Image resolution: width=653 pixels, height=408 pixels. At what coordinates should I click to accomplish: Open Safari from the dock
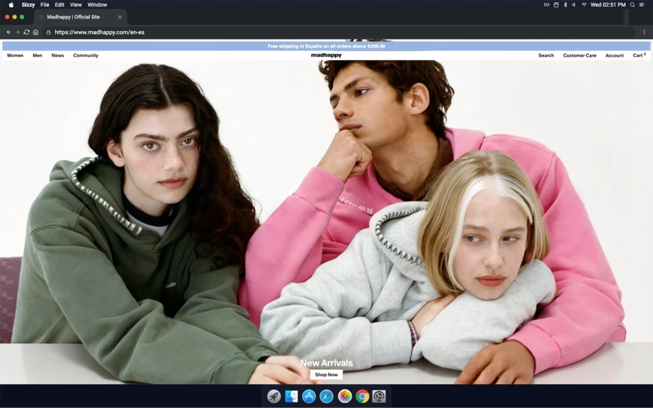tap(326, 397)
